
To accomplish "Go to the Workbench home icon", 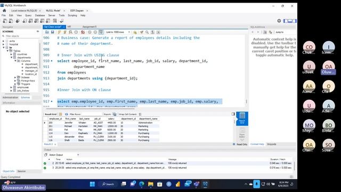I will point(4,11).
